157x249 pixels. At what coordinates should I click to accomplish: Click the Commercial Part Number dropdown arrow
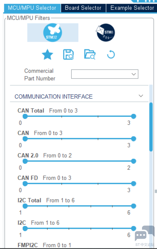(134, 74)
